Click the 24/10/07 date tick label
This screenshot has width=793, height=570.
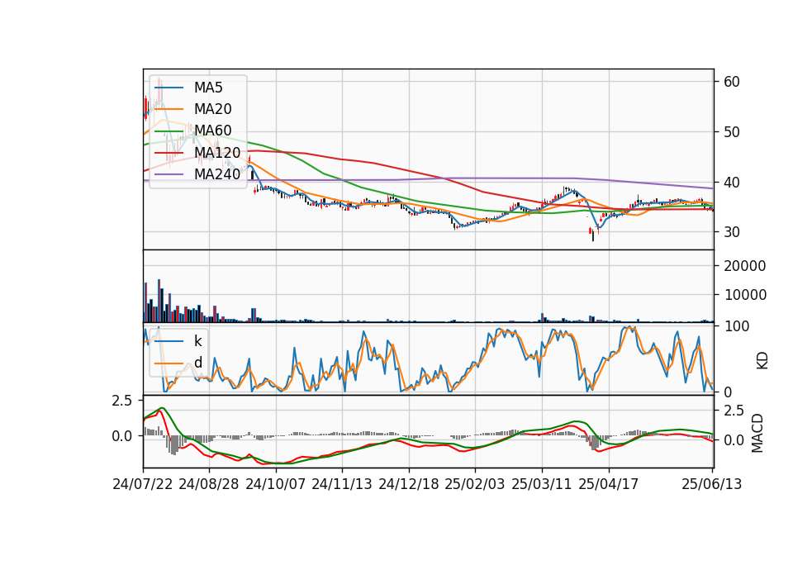(276, 484)
